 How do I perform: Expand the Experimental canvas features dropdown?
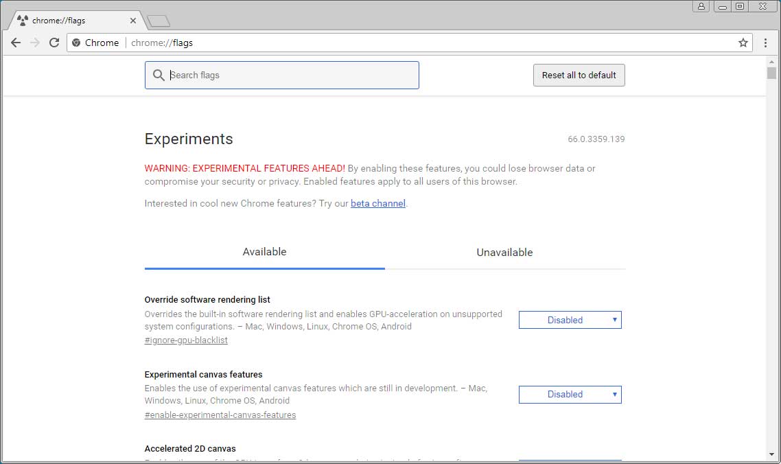570,395
